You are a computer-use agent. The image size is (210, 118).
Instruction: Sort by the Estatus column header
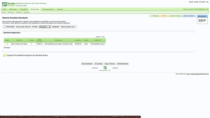point(86,40)
